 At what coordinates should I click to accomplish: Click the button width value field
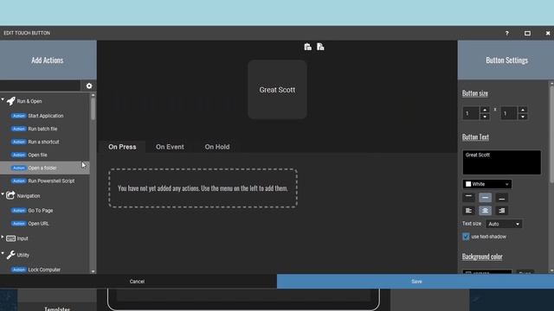(x=471, y=113)
